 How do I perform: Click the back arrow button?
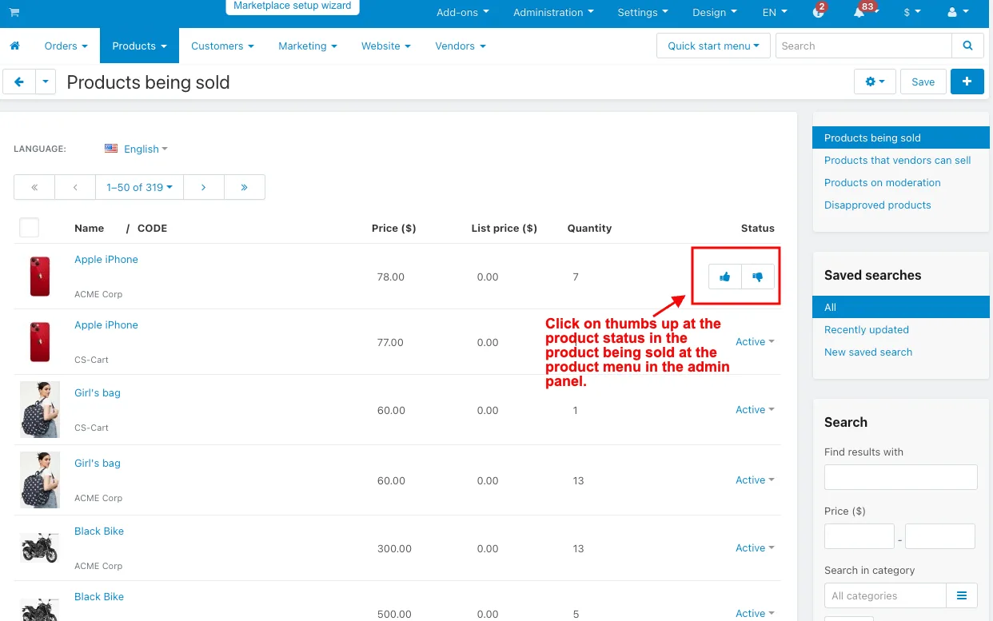(19, 82)
